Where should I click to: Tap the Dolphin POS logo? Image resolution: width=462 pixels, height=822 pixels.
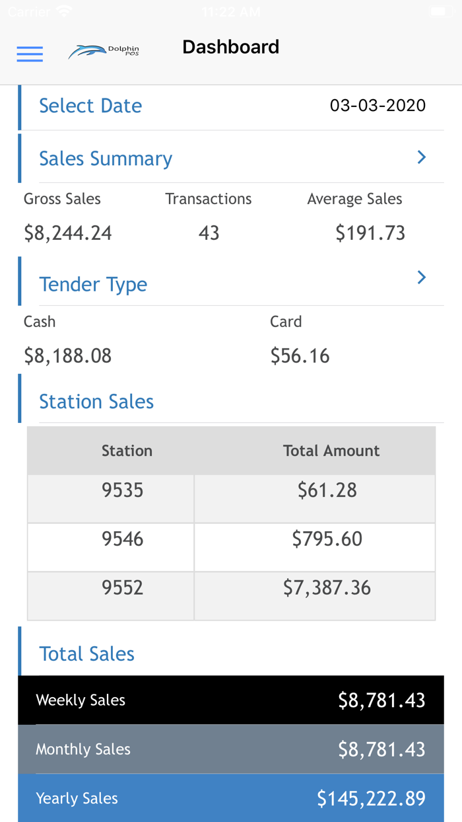point(104,52)
